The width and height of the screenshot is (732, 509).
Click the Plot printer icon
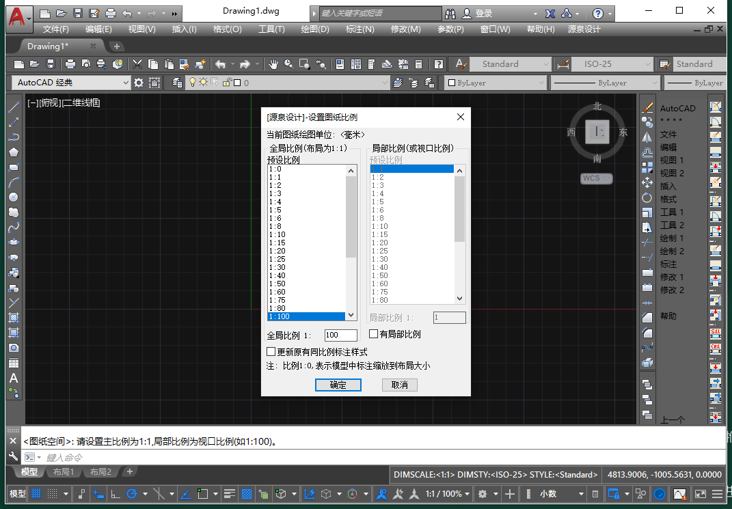70,64
